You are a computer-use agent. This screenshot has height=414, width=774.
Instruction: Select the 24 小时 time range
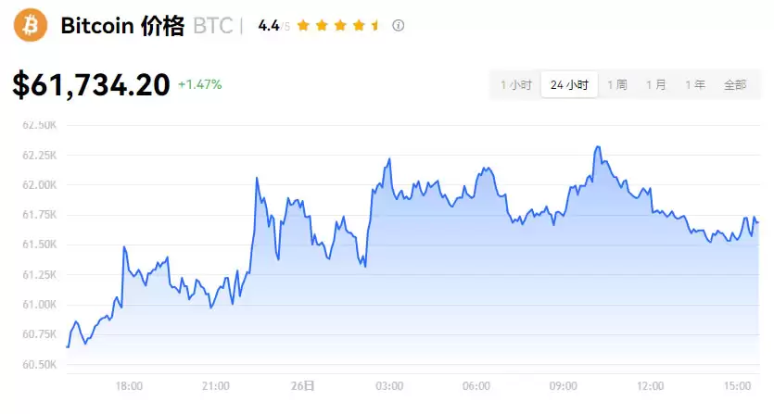[x=569, y=84]
